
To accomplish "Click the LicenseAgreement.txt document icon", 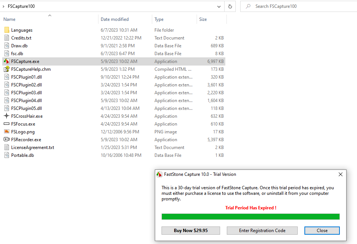I will click(x=7, y=148).
